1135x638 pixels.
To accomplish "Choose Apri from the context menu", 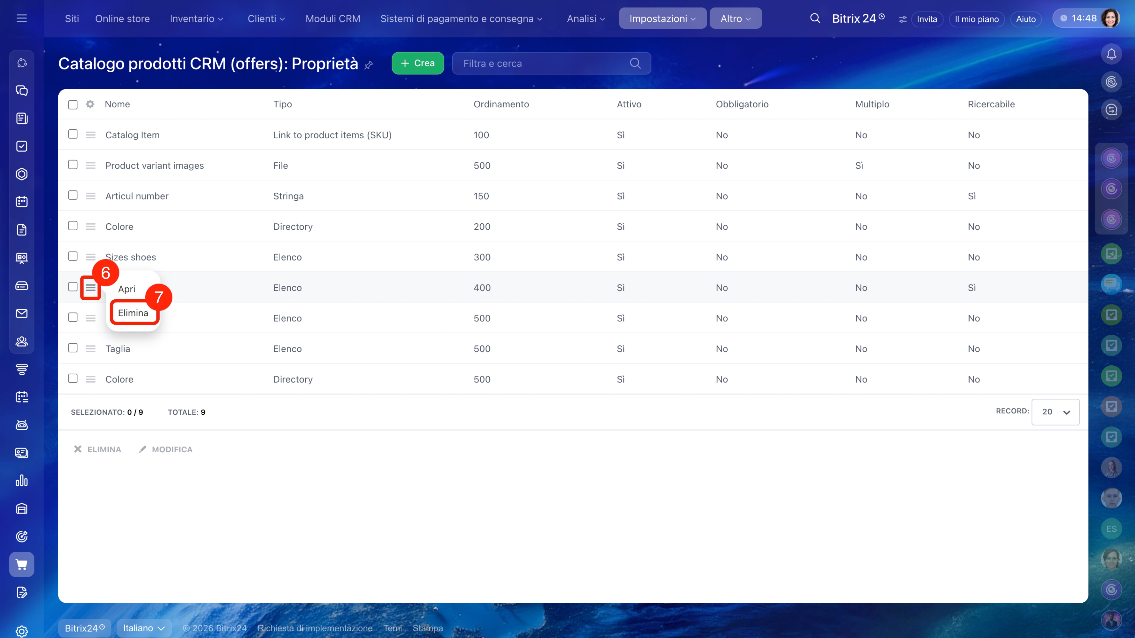I will (126, 289).
